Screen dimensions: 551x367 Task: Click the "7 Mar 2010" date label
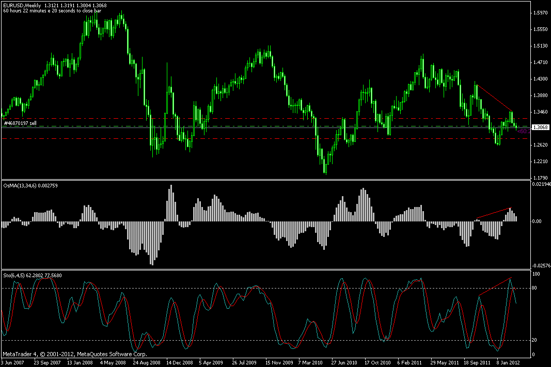(x=310, y=362)
